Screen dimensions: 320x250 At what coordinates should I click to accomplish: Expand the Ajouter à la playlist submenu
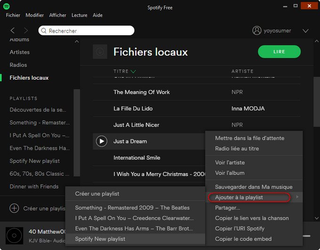(249, 197)
